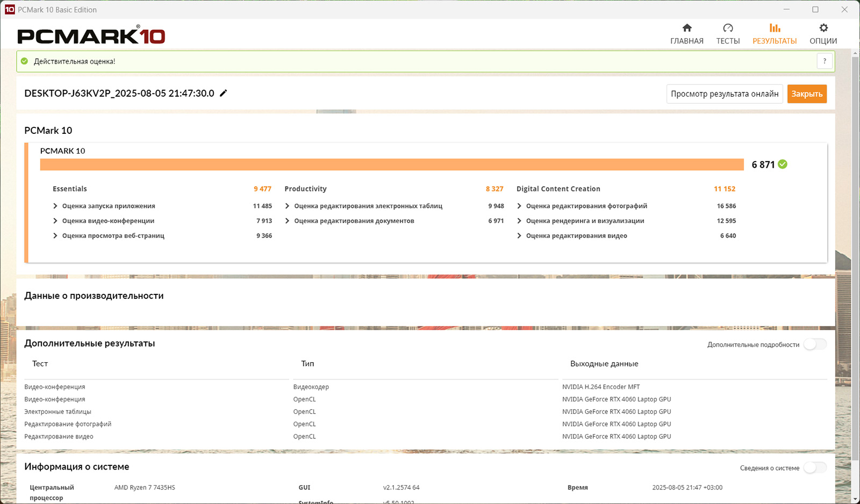Click Выходные данные column header
Image resolution: width=860 pixels, height=504 pixels.
click(604, 364)
